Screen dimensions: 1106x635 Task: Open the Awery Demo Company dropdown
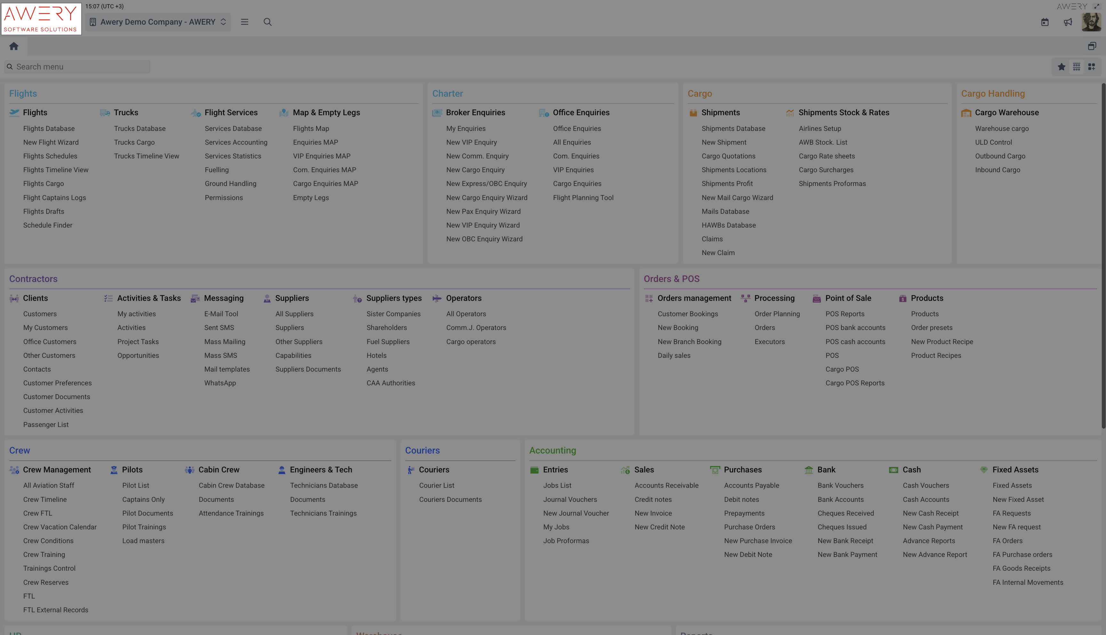[158, 22]
